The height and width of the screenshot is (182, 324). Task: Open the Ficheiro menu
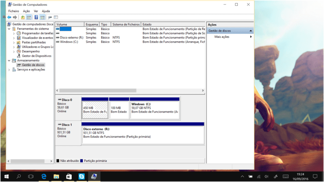14,11
